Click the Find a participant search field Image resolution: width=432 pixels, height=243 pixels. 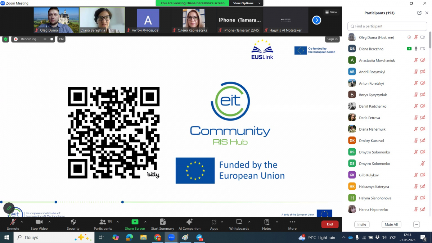387,26
